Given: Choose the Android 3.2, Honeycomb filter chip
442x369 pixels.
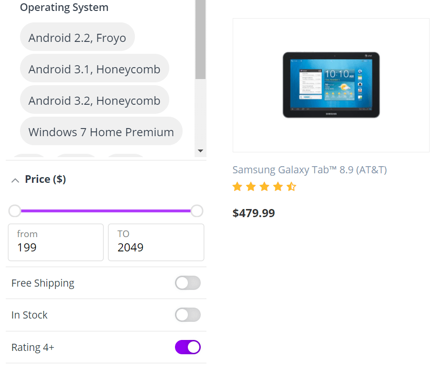Looking at the screenshot, I should 94,100.
